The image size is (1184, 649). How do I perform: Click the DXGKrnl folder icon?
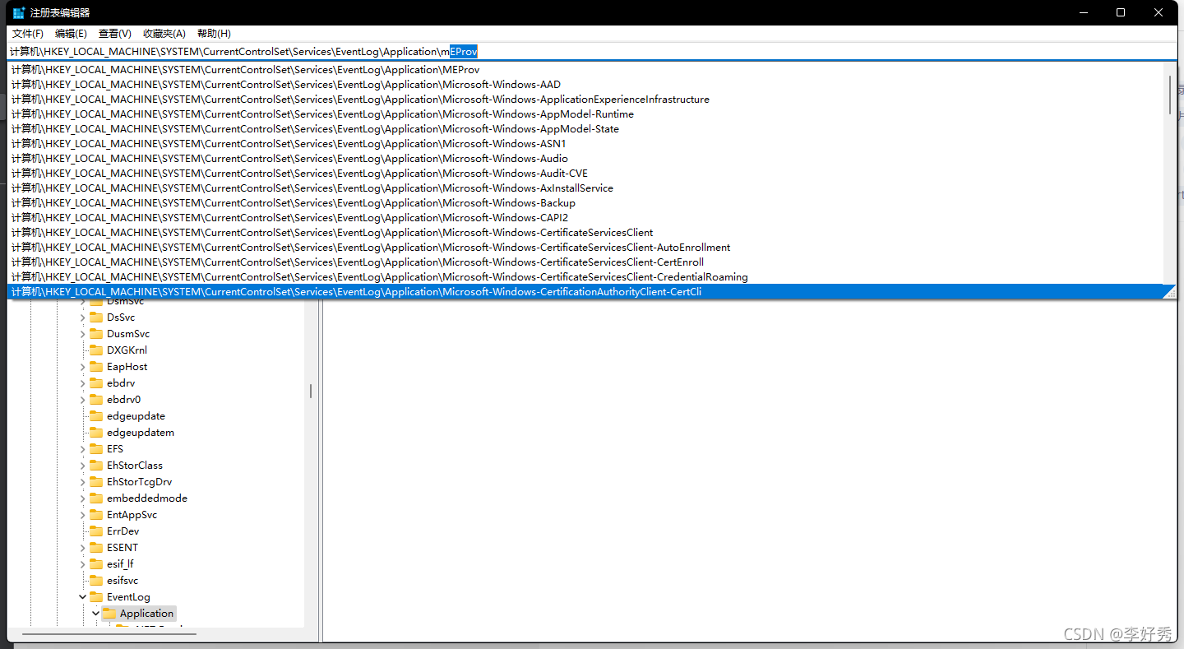pos(96,350)
